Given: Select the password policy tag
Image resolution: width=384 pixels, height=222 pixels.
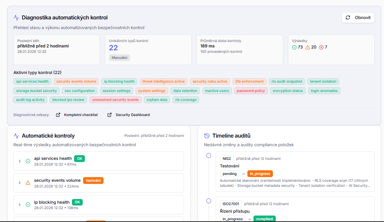Looking at the screenshot, I should click(x=251, y=91).
